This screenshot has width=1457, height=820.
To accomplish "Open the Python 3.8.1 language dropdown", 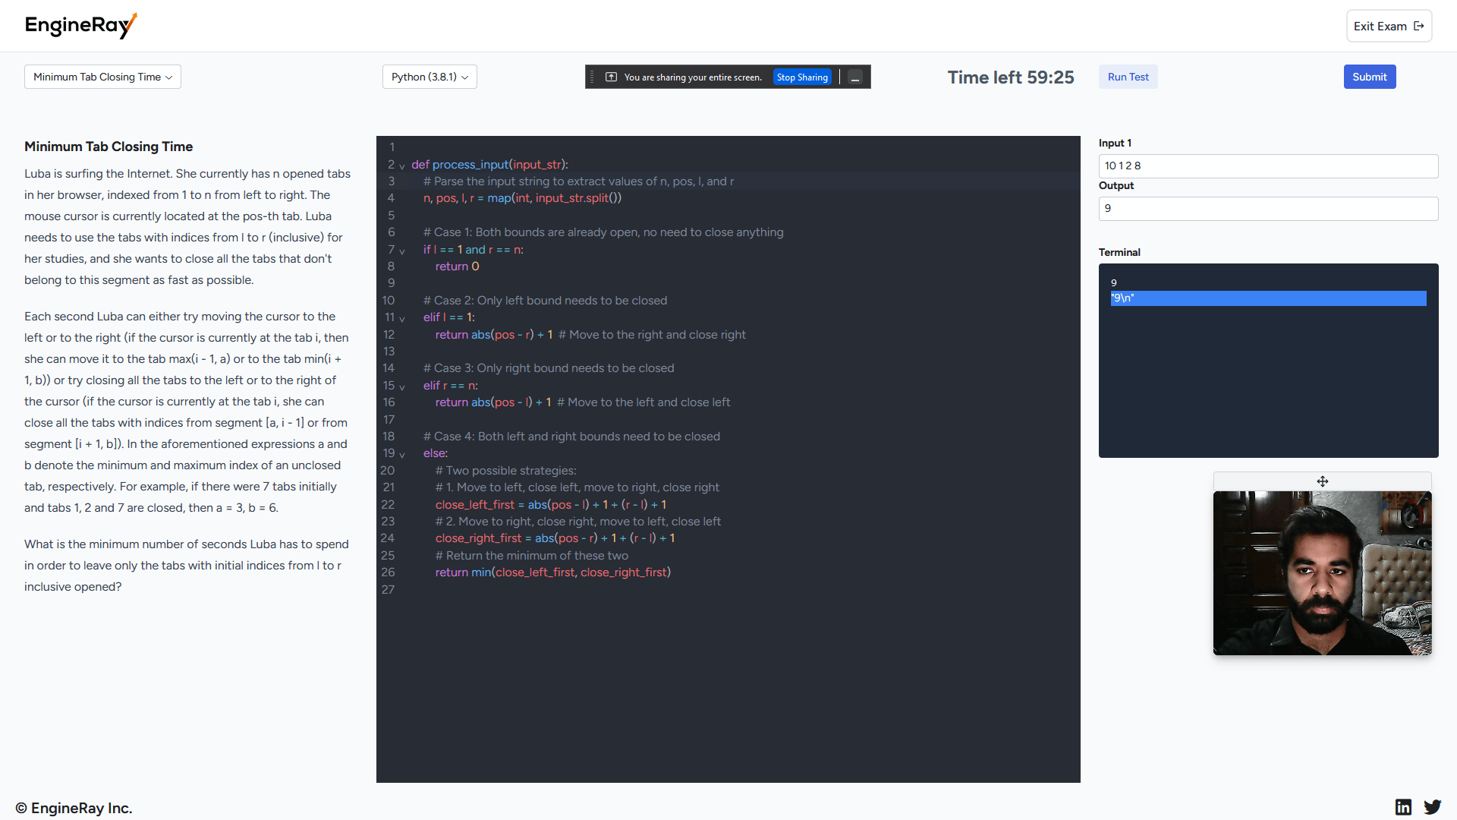I will 428,76.
